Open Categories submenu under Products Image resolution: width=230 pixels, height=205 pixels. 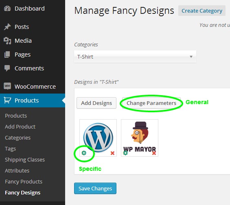click(18, 138)
